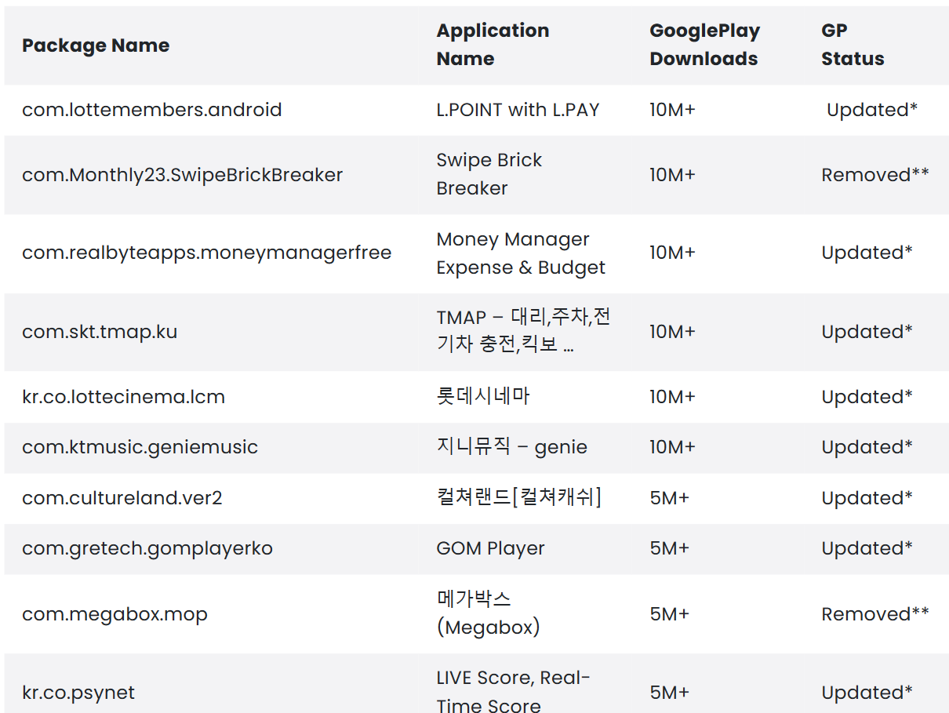Select the com.megabox.mop package name
The height and width of the screenshot is (713, 949).
pyautogui.click(x=115, y=614)
